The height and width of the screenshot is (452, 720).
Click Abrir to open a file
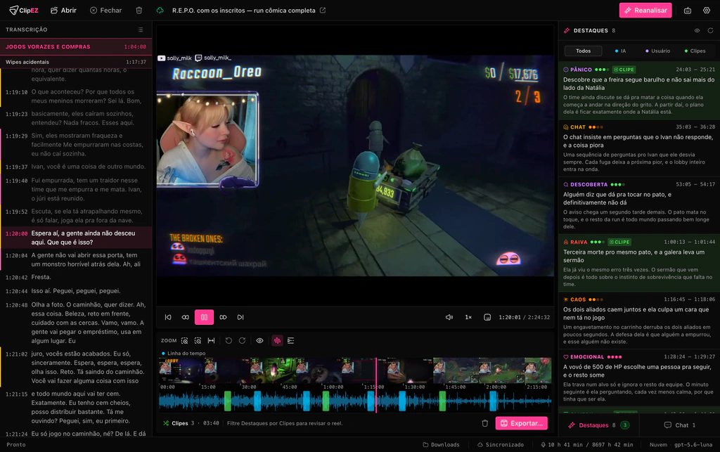(x=63, y=10)
